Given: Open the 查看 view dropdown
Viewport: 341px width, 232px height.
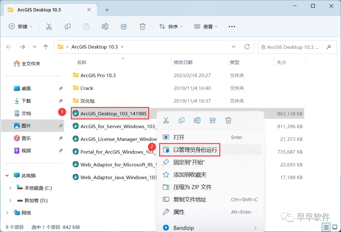Looking at the screenshot, I should (206, 26).
